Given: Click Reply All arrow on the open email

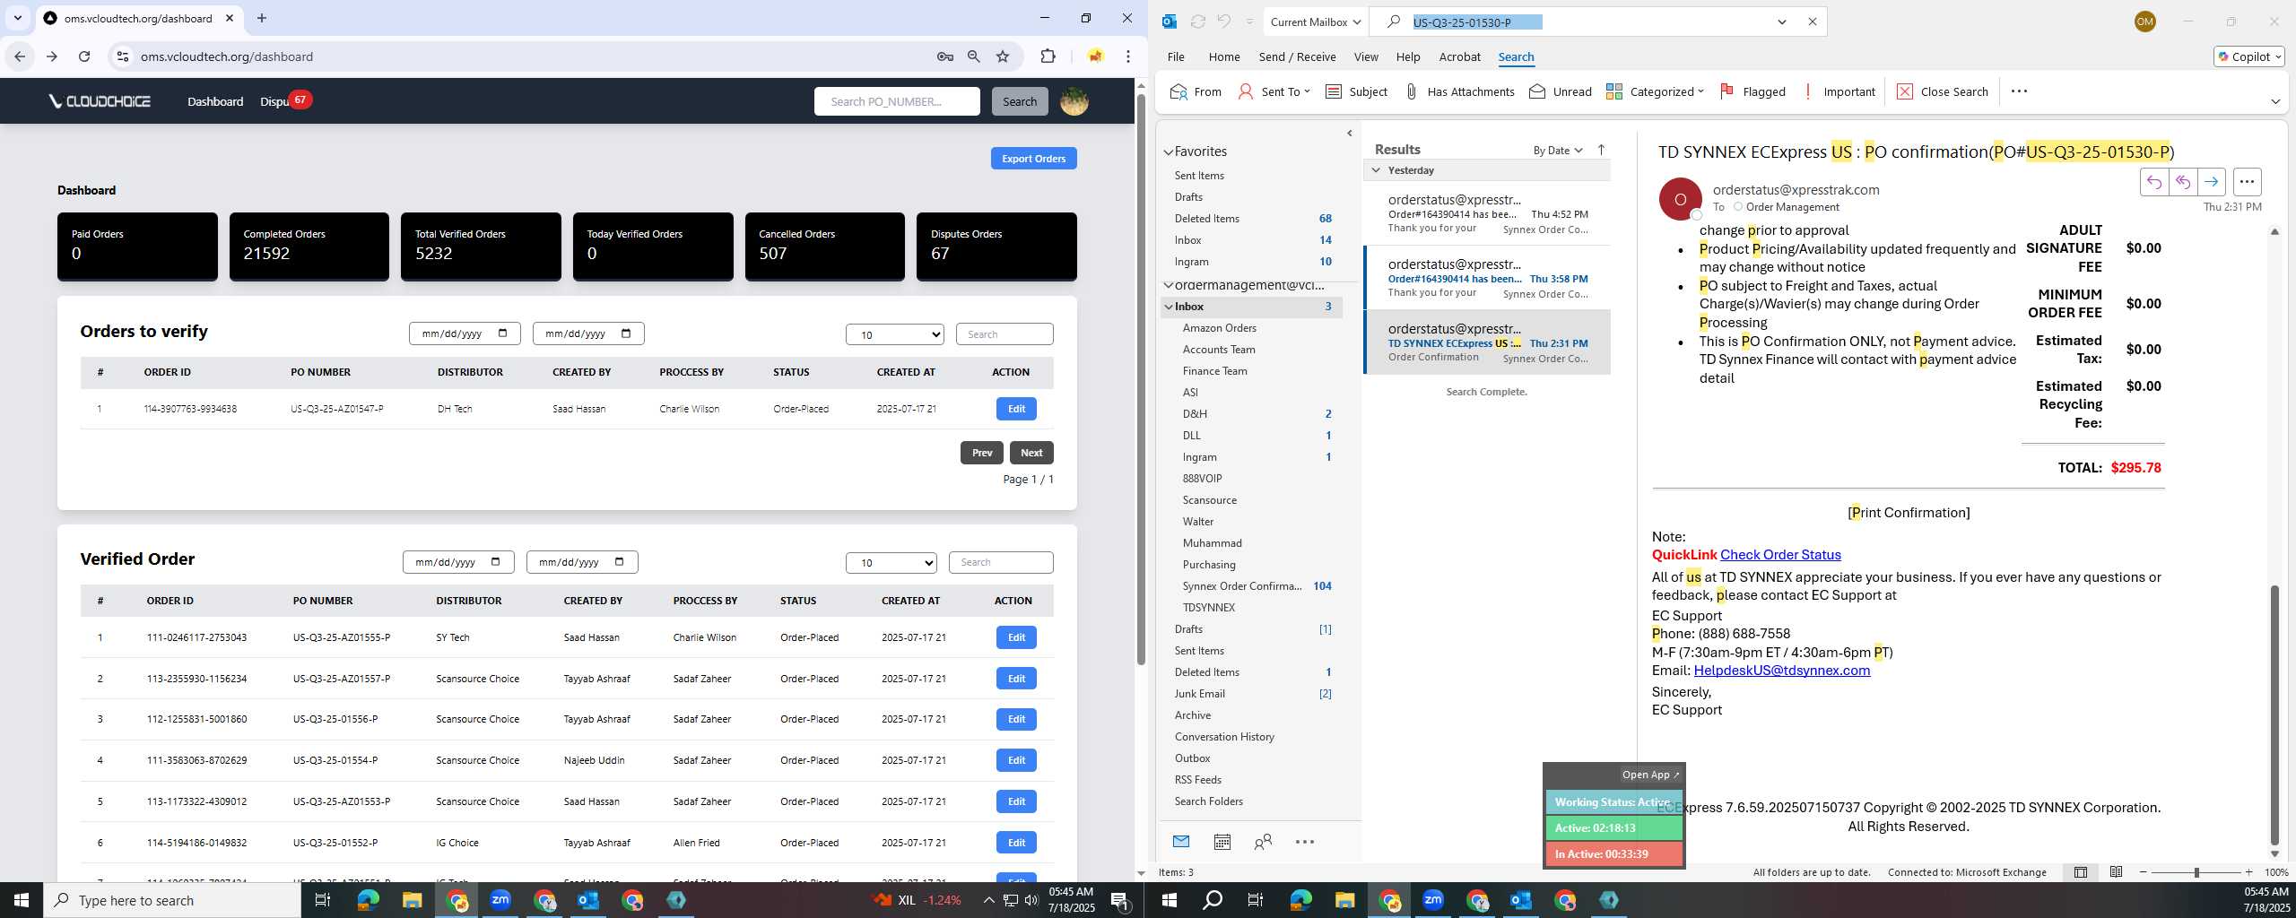Looking at the screenshot, I should pyautogui.click(x=2183, y=182).
